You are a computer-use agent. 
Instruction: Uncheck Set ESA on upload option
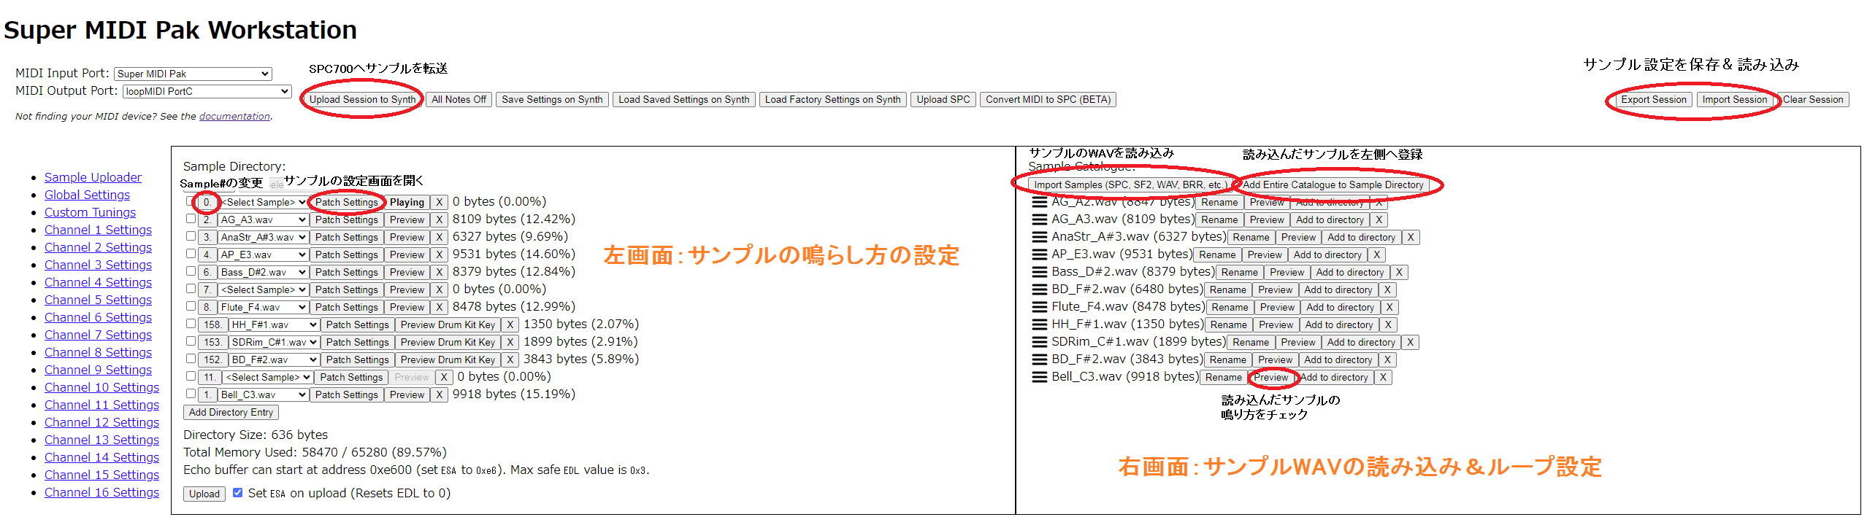pos(237,492)
